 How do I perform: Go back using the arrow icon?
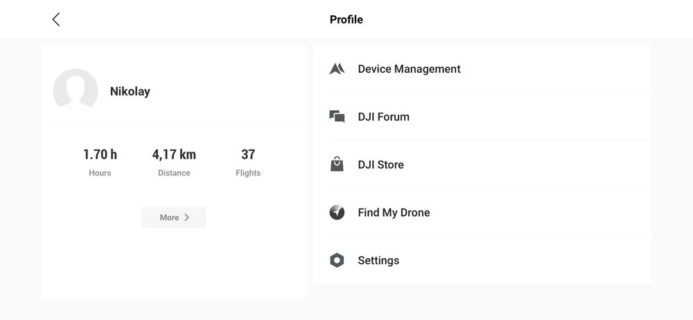pos(56,19)
